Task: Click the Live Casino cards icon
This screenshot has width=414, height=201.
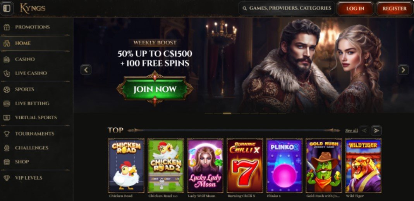Action: [7, 74]
